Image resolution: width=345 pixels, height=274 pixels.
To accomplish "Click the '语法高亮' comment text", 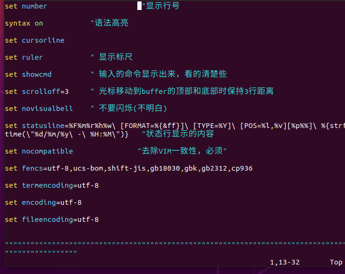I will pos(111,23).
